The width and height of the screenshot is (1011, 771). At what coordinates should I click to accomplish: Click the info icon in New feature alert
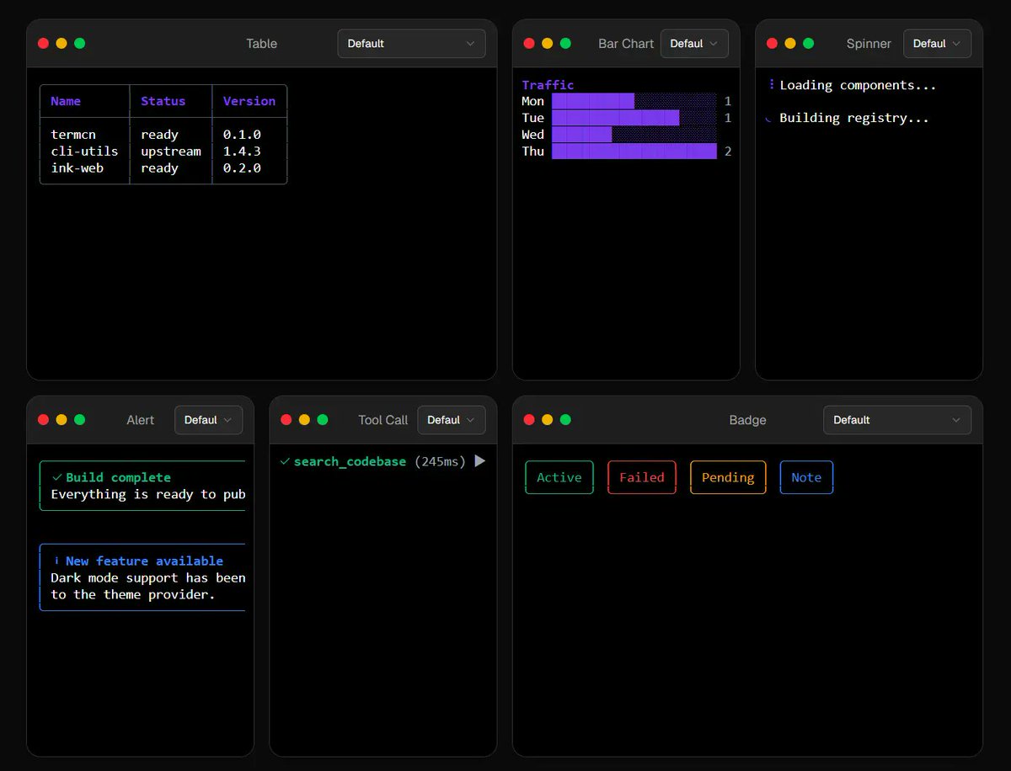[x=57, y=561]
